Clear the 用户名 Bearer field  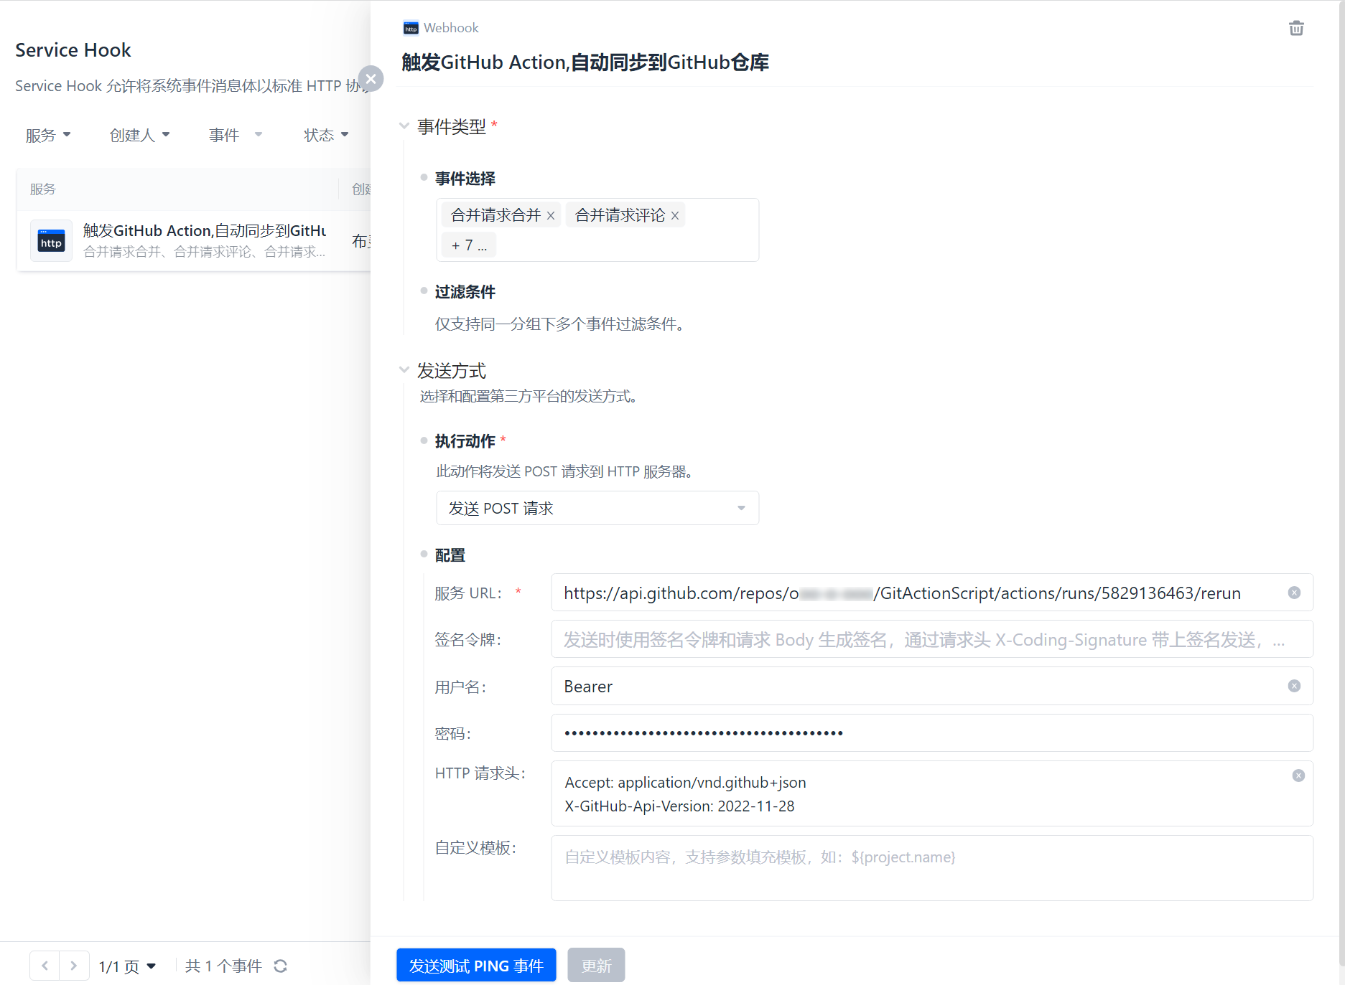pyautogui.click(x=1294, y=686)
